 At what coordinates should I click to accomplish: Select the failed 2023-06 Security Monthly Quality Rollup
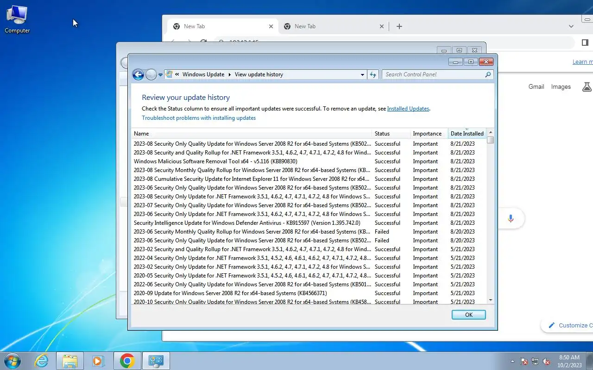click(x=309, y=232)
